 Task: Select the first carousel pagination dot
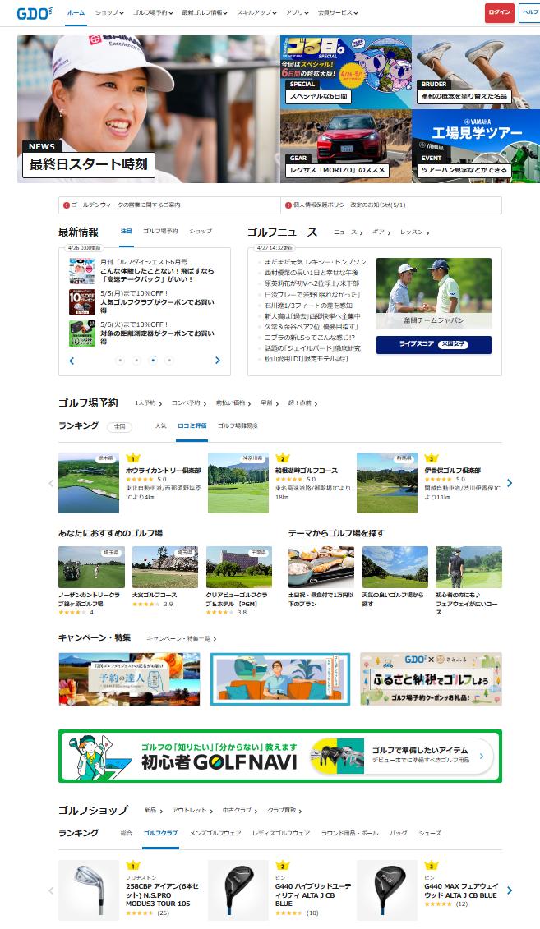coord(120,360)
